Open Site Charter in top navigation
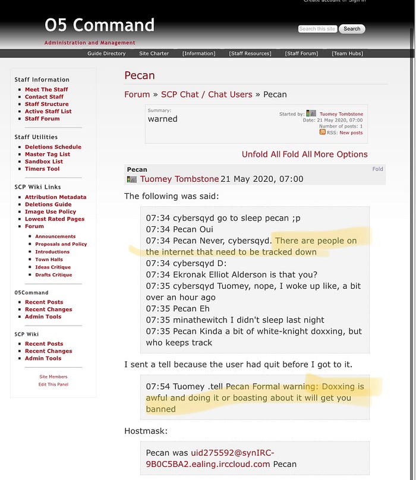Viewport: 416px width, 480px height. click(x=154, y=53)
